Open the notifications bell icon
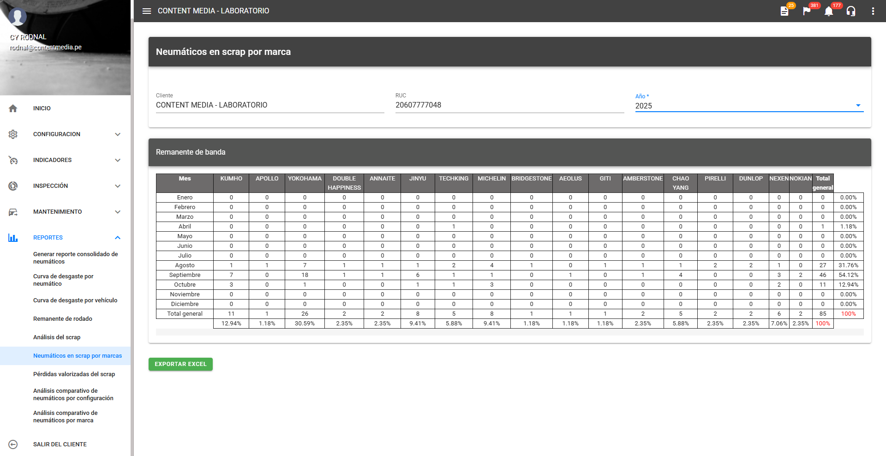The width and height of the screenshot is (886, 456). coord(829,11)
